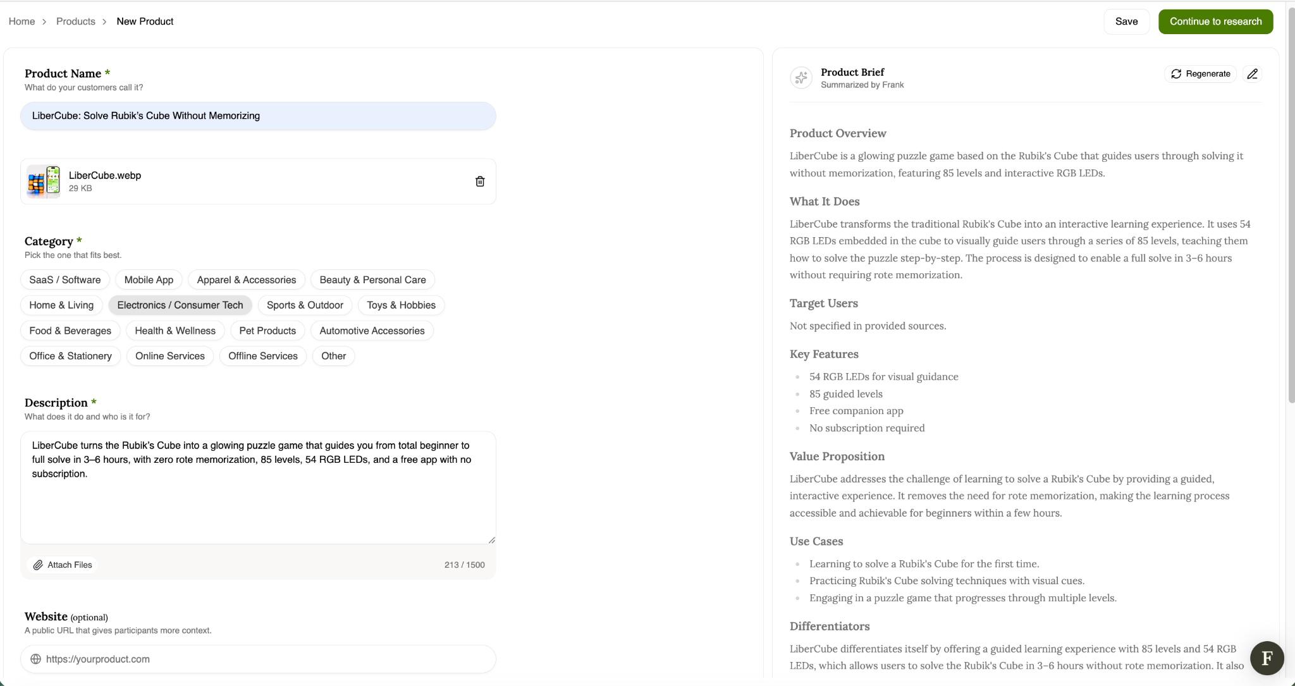Click '54 RGB LEDs for visual guidance' bullet
This screenshot has width=1295, height=686.
(x=883, y=377)
